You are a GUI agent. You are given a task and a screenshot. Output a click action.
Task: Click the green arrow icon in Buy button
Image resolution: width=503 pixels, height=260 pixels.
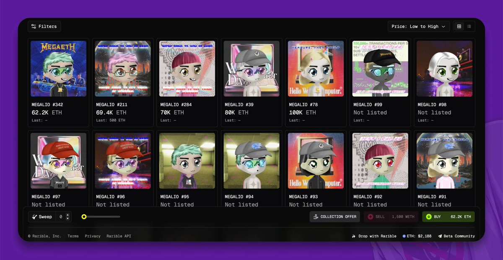click(429, 217)
